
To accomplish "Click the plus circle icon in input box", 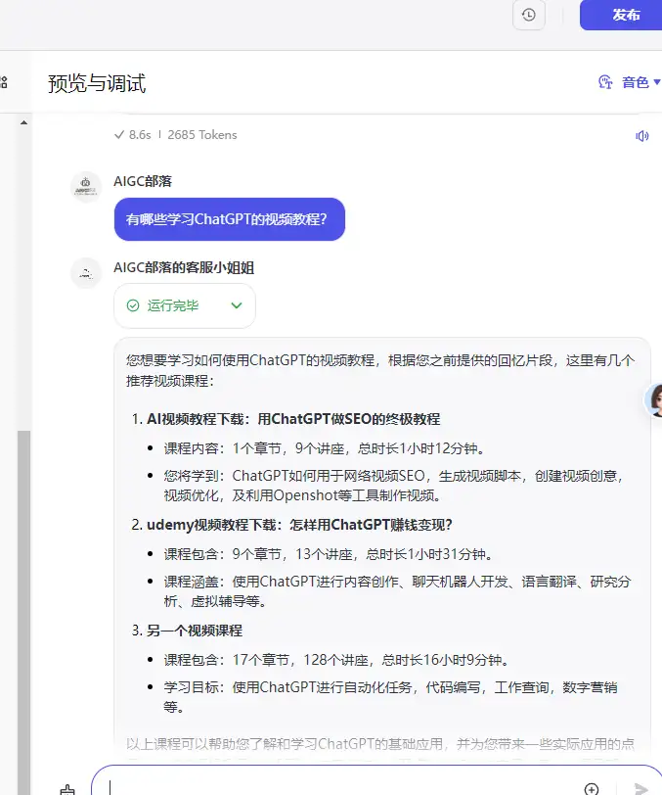I will coord(591,788).
